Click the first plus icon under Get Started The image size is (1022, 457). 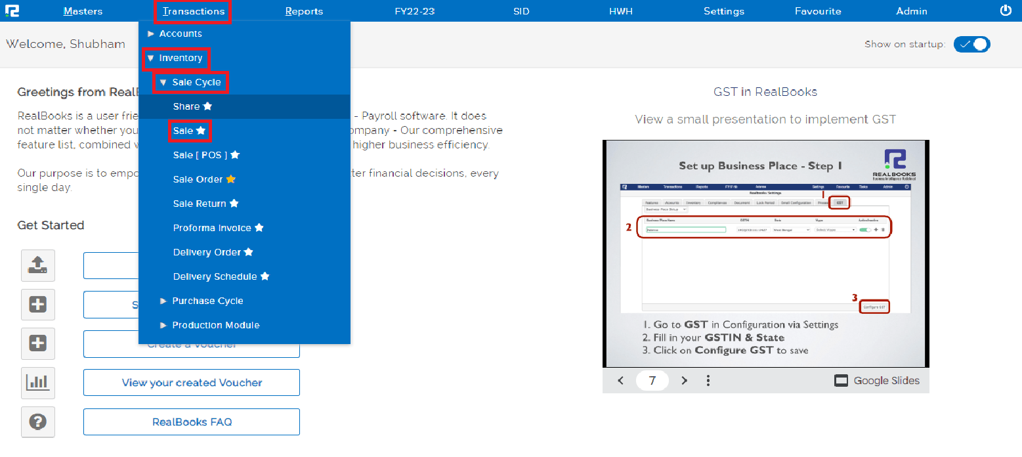pos(37,305)
